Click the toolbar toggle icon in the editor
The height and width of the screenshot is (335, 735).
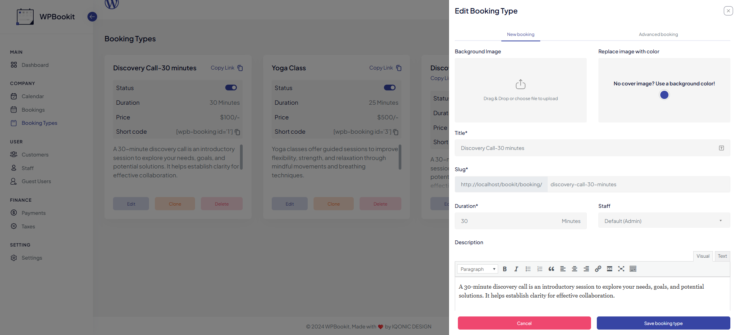coord(633,269)
